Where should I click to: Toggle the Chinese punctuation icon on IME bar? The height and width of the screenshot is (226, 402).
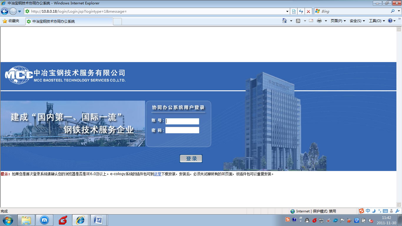380,211
